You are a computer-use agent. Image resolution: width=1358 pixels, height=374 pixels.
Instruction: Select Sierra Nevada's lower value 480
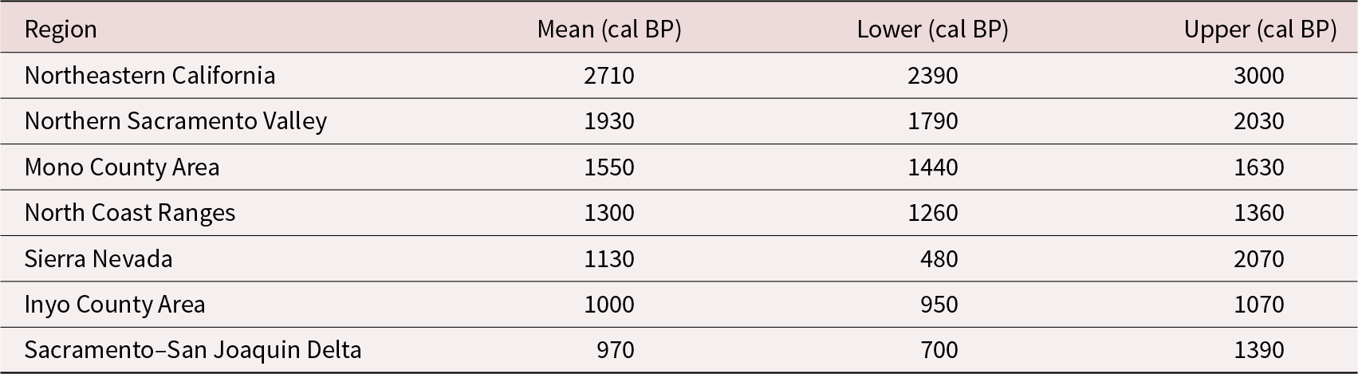coord(939,259)
